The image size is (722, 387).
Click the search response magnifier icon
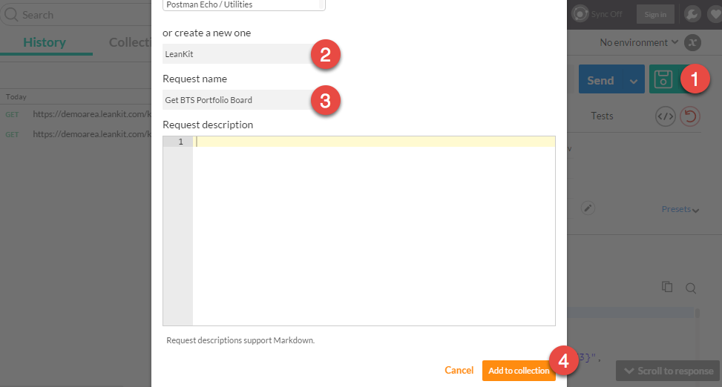pyautogui.click(x=690, y=288)
